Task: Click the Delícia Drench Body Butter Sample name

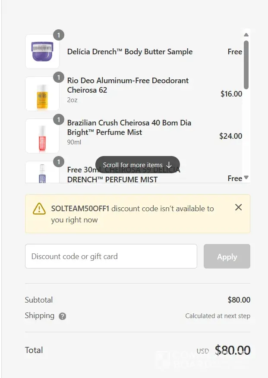Action: [130, 52]
